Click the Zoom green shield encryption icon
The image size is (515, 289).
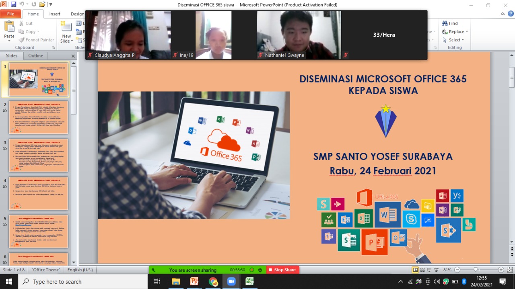pos(260,270)
